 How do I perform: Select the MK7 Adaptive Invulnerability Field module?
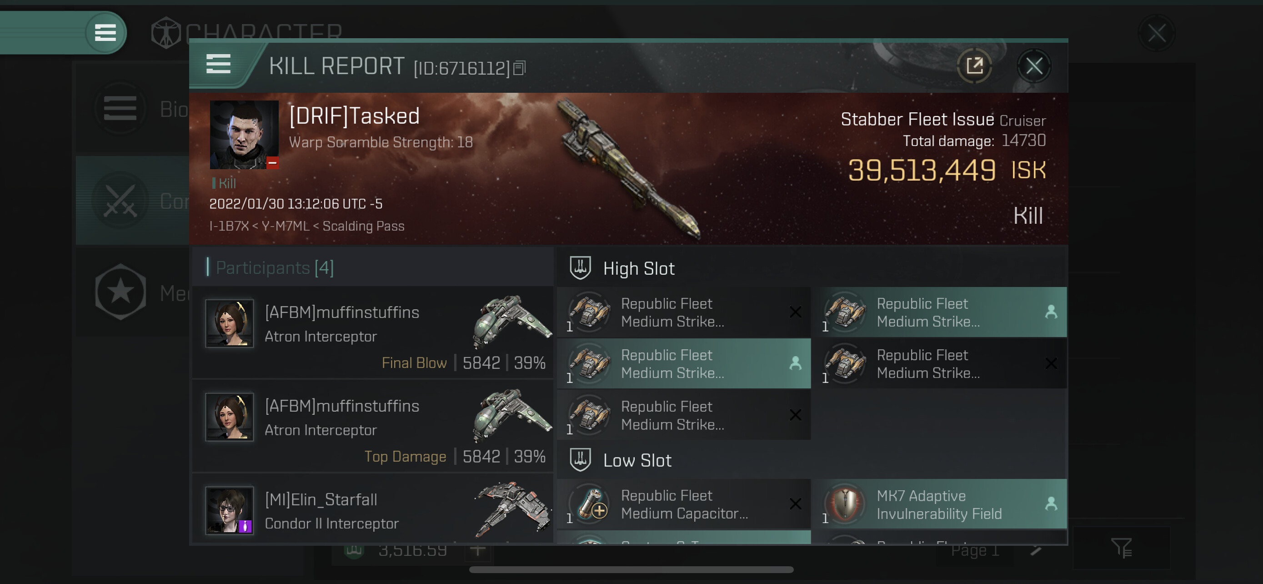pos(939,504)
